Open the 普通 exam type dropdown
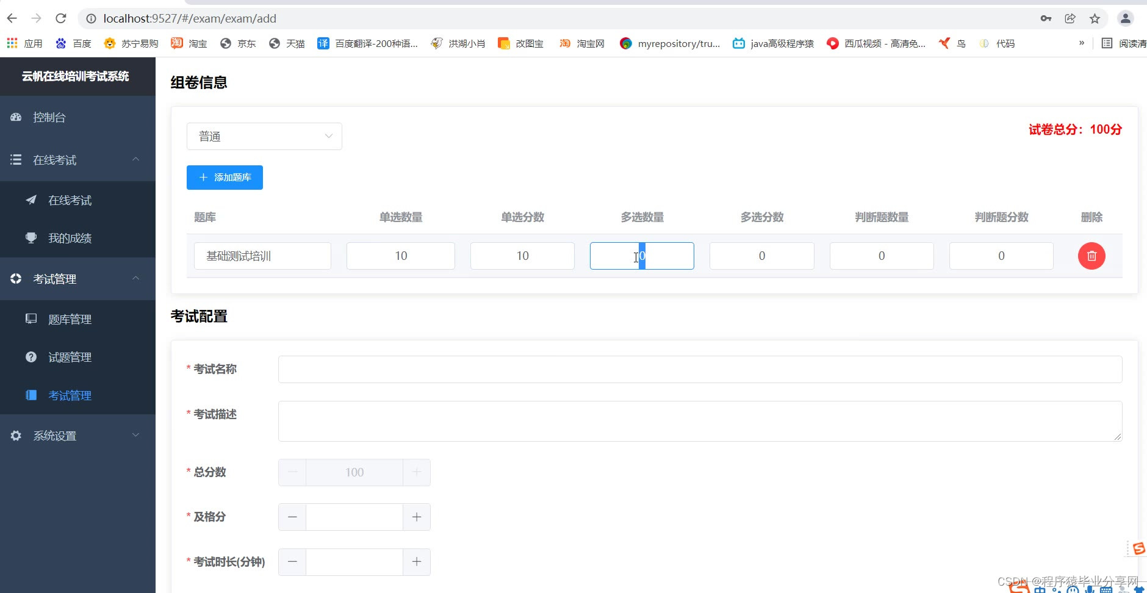Screen dimensions: 1147x593 click(264, 137)
